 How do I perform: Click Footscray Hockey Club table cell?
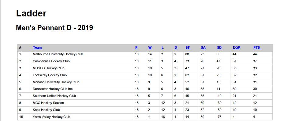coord(82,75)
